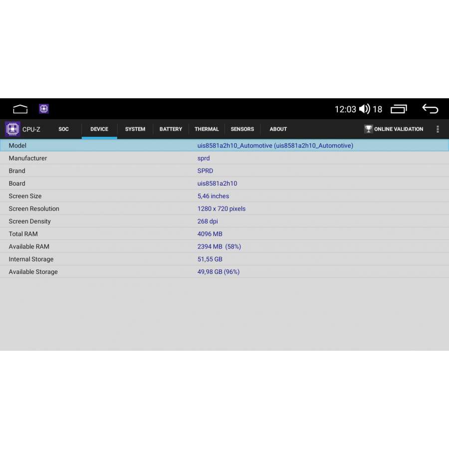Image resolution: width=449 pixels, height=449 pixels.
Task: Open the three-dot overflow menu
Action: [438, 129]
